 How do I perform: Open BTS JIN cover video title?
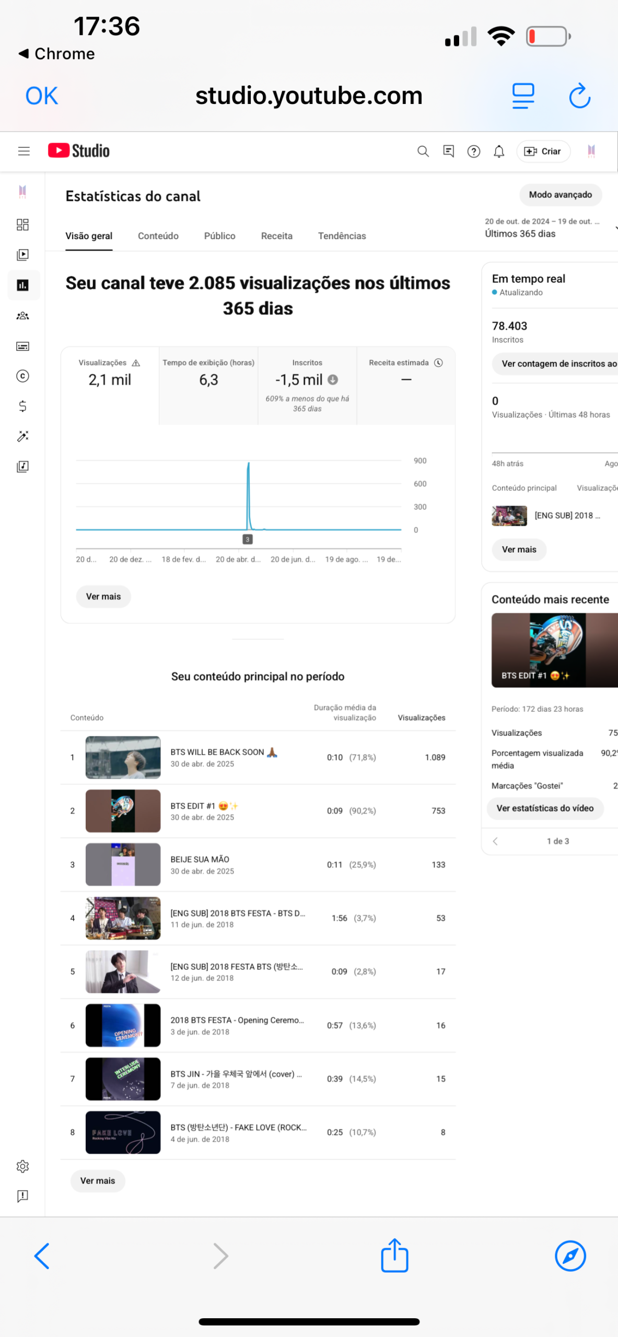click(236, 1074)
